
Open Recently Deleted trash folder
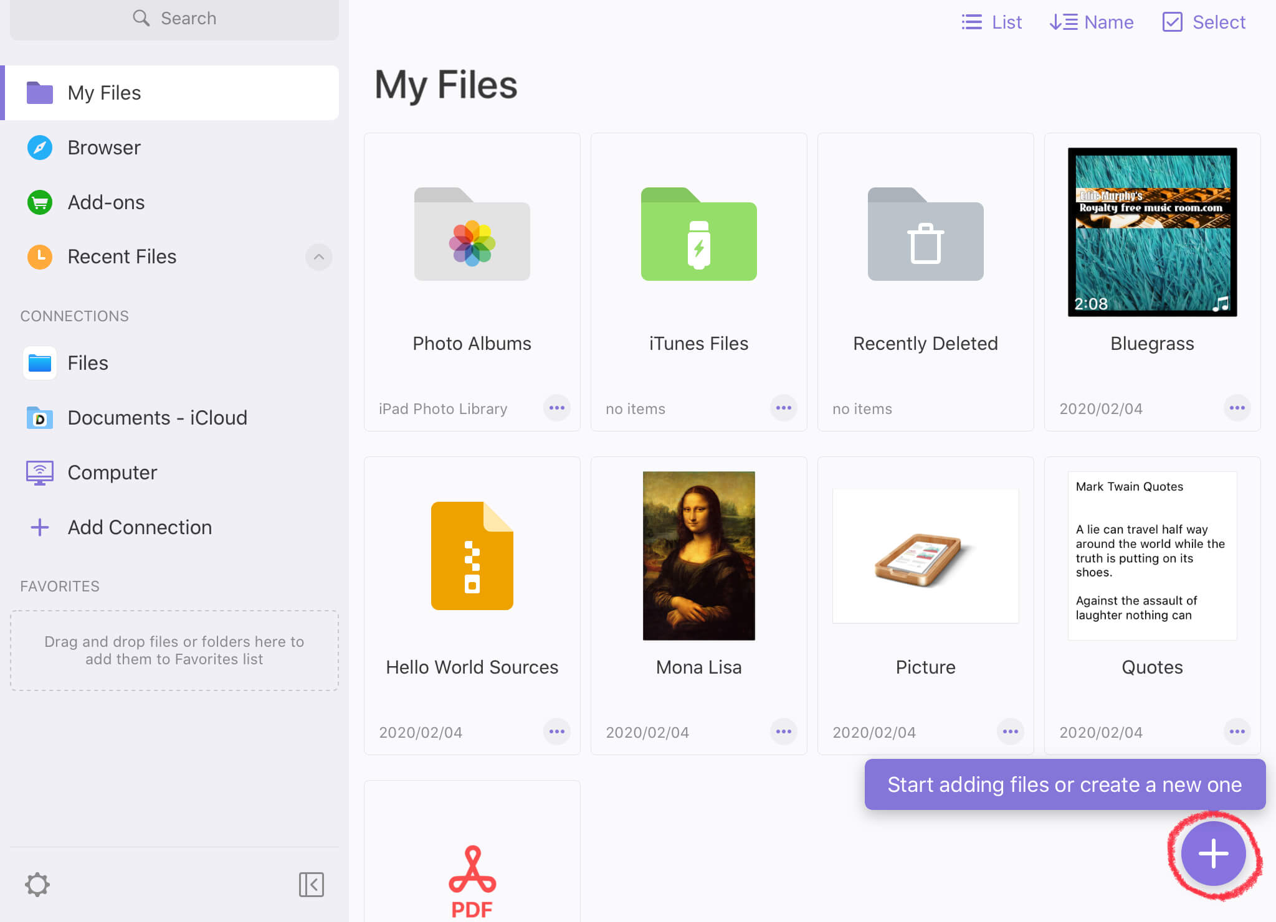925,235
